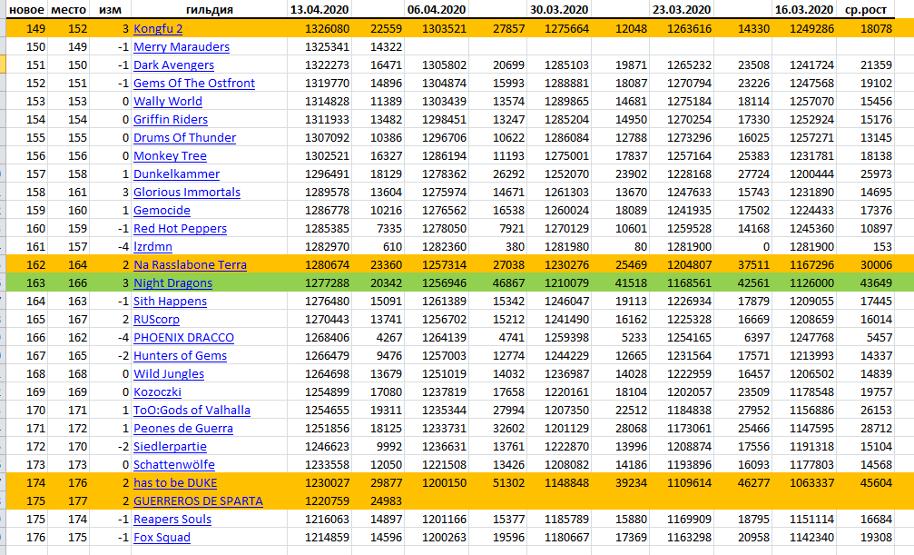The height and width of the screenshot is (555, 914).
Task: Open the Dark Avengers guild link
Action: click(x=173, y=64)
